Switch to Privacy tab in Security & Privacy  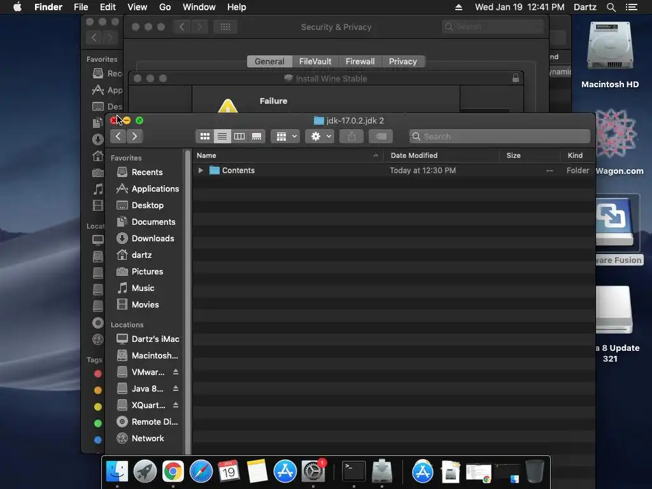[x=403, y=62]
